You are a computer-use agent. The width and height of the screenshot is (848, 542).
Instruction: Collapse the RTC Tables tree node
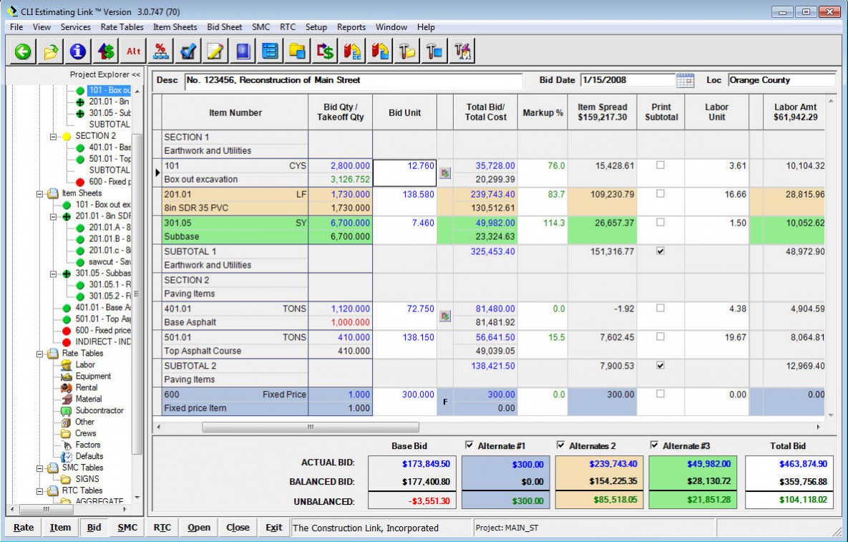pyautogui.click(x=39, y=491)
